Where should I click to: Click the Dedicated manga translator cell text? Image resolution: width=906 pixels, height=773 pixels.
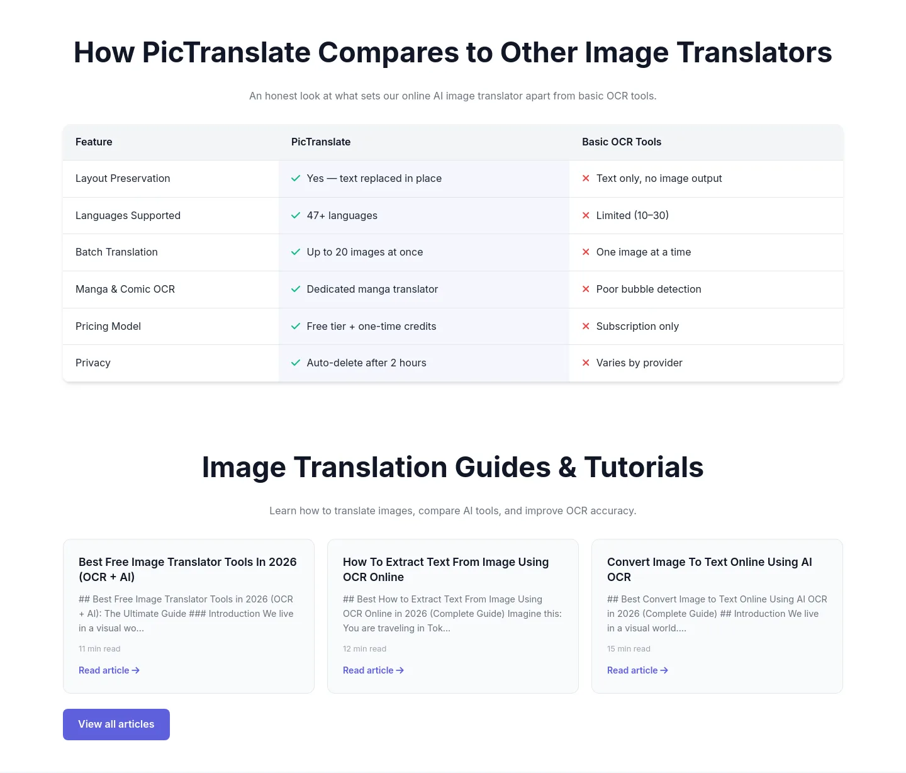[372, 289]
